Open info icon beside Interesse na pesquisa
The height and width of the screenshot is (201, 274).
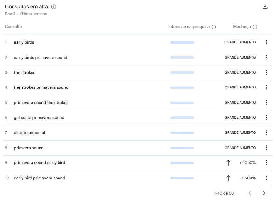[214, 27]
